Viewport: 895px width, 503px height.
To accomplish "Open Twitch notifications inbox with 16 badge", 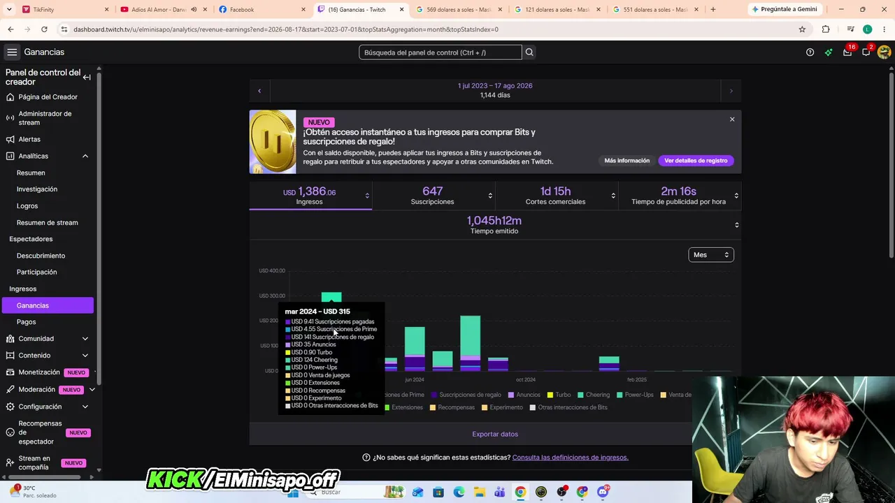I will click(x=847, y=52).
